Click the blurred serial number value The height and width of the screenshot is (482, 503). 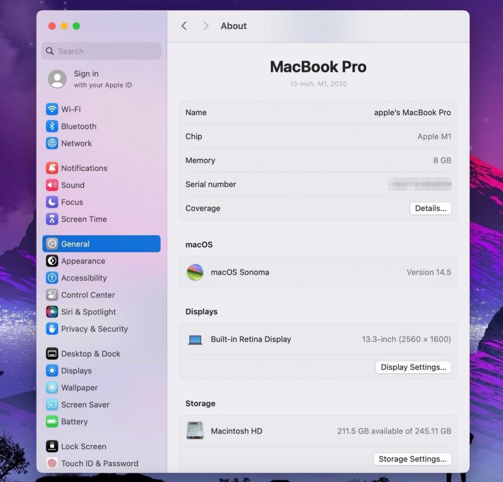[x=420, y=184]
